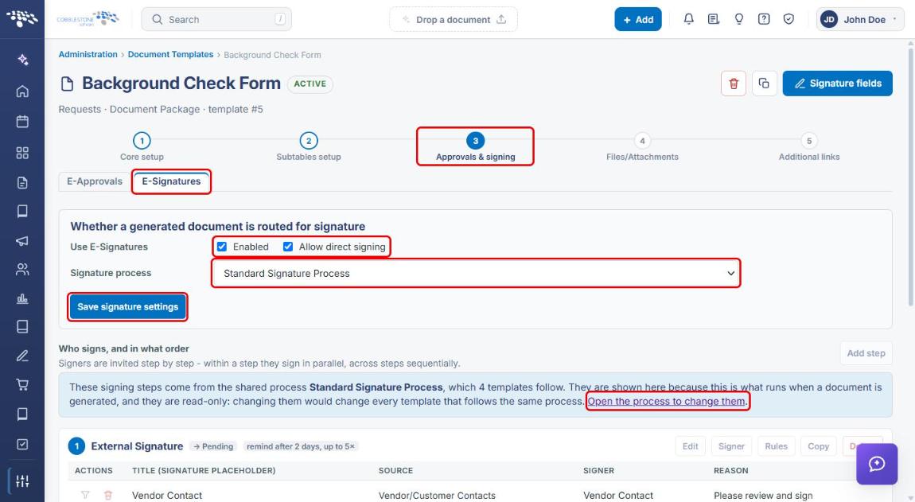Select step 3 Approvals & signing

(x=476, y=146)
